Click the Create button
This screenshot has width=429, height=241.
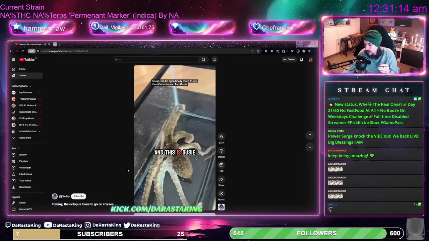(x=289, y=60)
